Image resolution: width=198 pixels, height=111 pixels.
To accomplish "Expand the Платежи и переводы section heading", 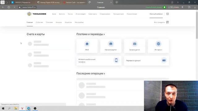I will click(90, 34).
